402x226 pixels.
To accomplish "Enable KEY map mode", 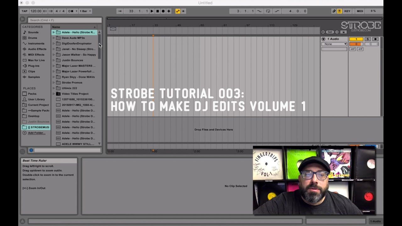I will coord(347,11).
